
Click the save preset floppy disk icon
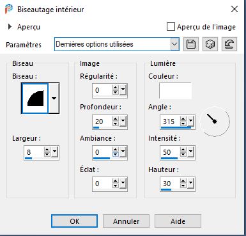(191, 44)
